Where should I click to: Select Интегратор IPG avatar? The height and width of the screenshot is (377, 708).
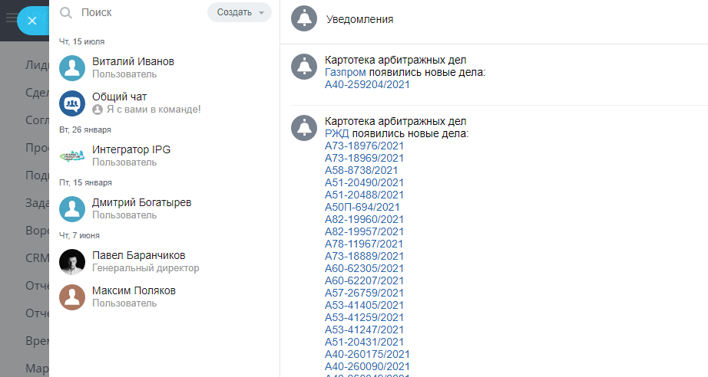pyautogui.click(x=72, y=156)
